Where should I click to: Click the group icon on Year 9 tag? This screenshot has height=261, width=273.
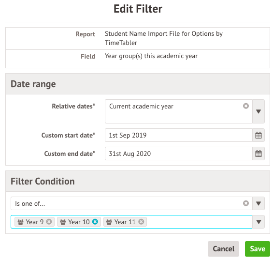pyautogui.click(x=21, y=222)
